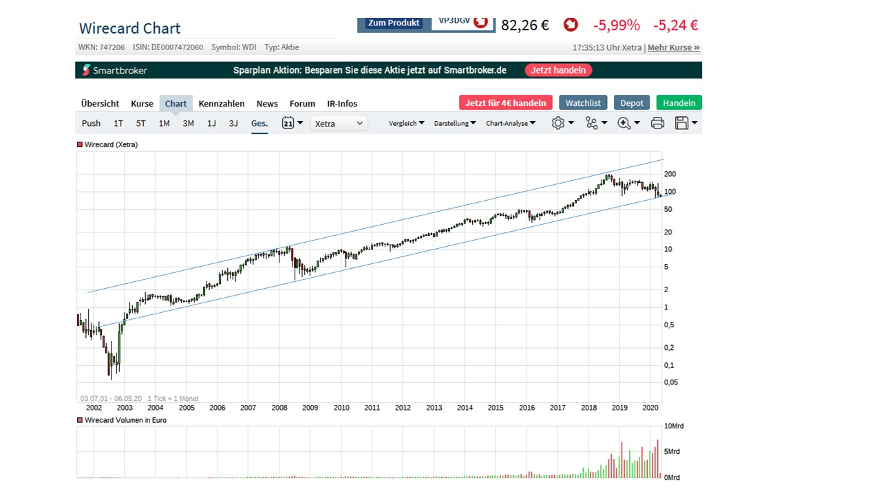881x495 pixels.
Task: Open the IR-Infos tab
Action: tap(342, 104)
